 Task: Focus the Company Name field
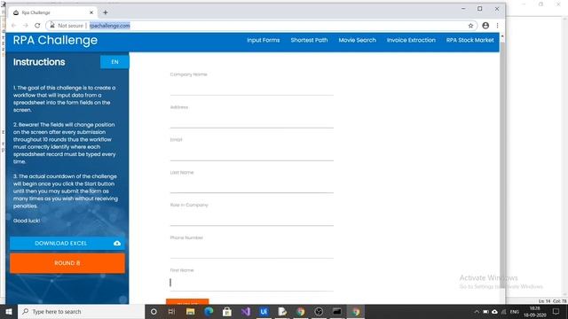tap(251, 89)
